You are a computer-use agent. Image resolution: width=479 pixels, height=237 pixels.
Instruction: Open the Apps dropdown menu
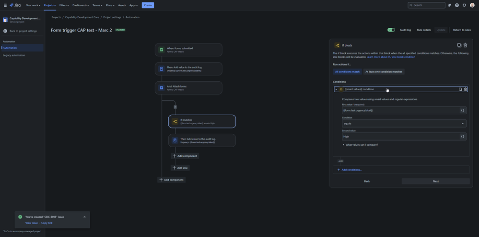(x=133, y=5)
